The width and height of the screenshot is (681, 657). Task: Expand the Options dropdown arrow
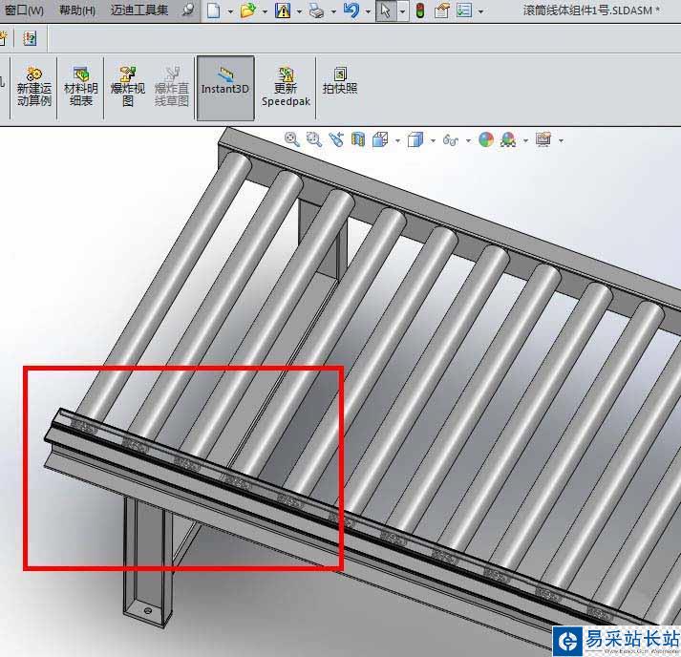(x=480, y=11)
